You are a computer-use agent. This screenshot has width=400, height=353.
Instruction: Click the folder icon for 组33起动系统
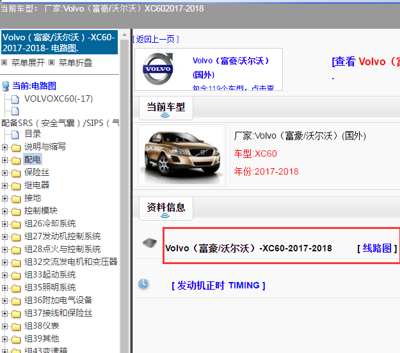click(16, 275)
